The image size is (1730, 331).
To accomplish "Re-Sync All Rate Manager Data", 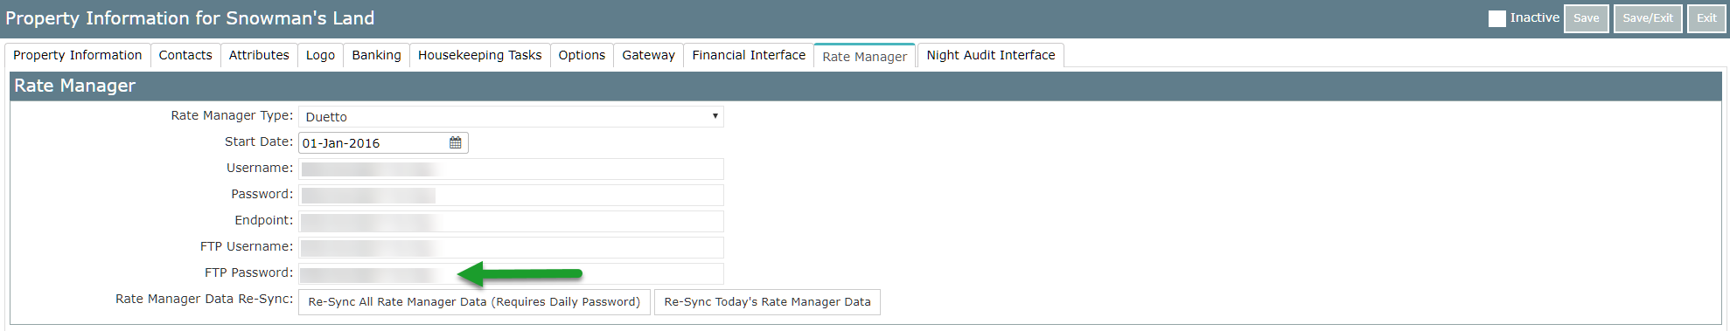I will point(474,302).
